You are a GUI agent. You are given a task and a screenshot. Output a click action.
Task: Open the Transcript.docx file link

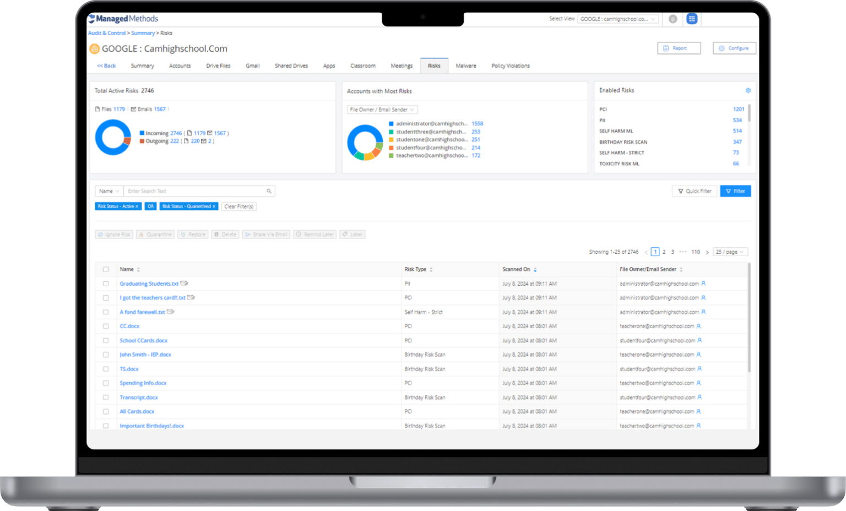(139, 397)
